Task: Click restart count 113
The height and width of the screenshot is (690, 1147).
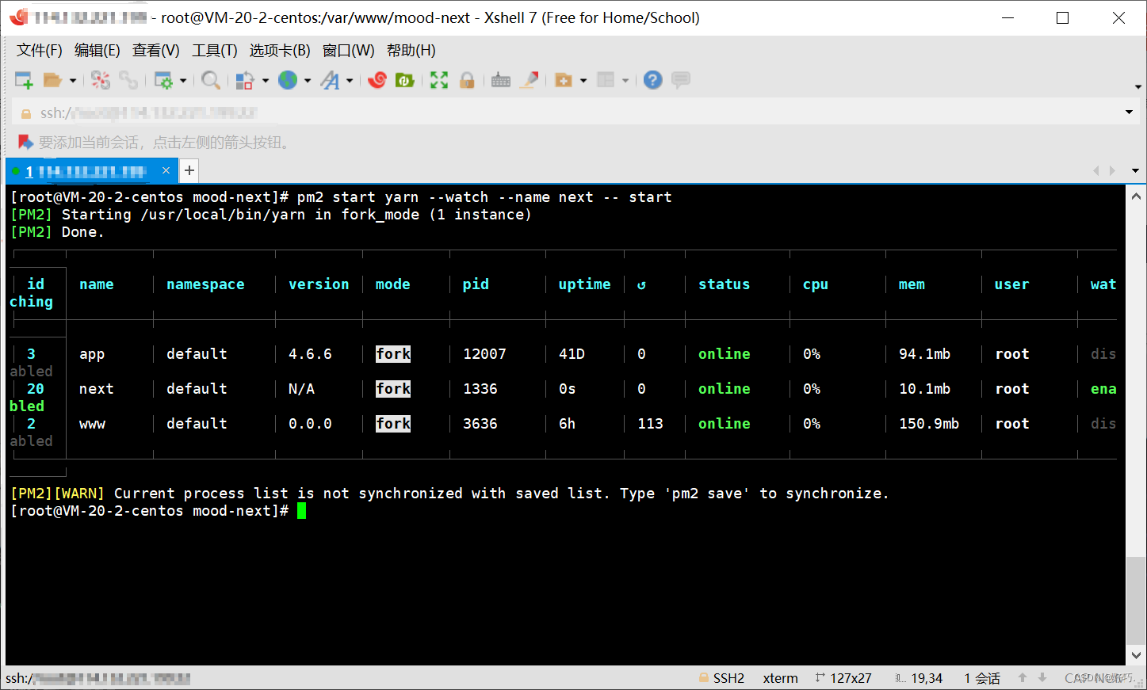Action: click(650, 424)
